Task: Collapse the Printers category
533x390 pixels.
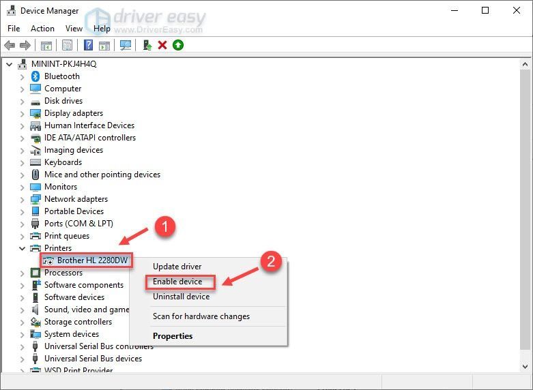Action: pos(22,248)
